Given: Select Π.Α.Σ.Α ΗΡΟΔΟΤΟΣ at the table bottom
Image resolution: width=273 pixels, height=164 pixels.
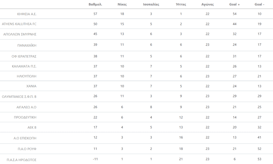Looking at the screenshot, I should tap(21, 160).
